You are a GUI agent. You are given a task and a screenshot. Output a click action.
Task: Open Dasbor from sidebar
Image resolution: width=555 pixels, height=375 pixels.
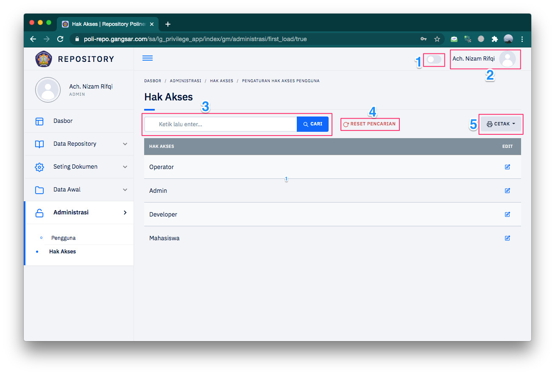pyautogui.click(x=63, y=121)
